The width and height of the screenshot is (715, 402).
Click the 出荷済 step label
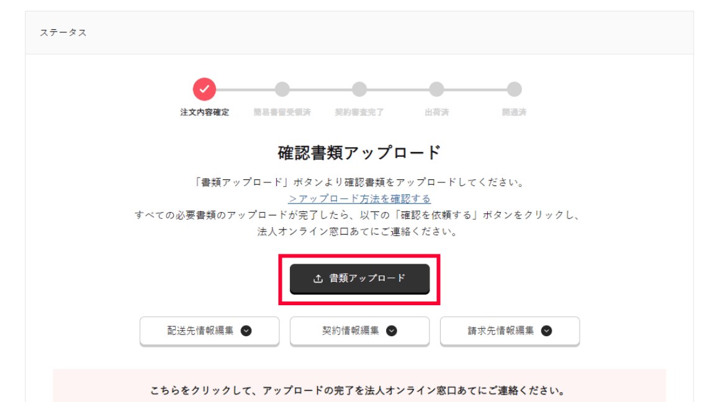tap(436, 112)
